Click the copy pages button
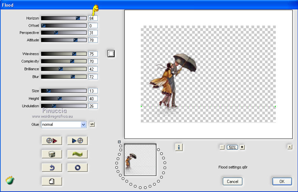 coord(52,181)
